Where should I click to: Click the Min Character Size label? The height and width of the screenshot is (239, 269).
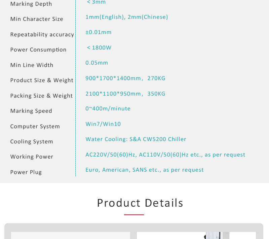(37, 19)
